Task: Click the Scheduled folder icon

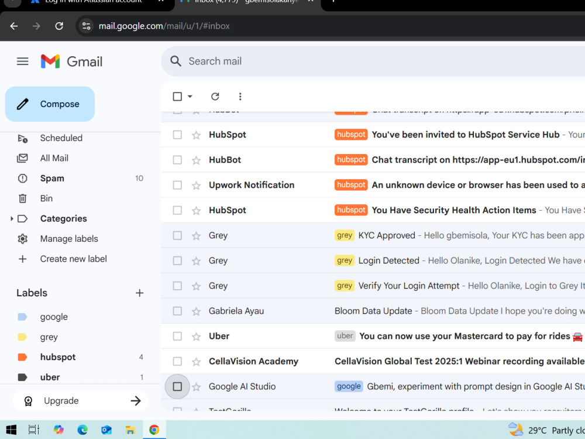Action: 22,139
